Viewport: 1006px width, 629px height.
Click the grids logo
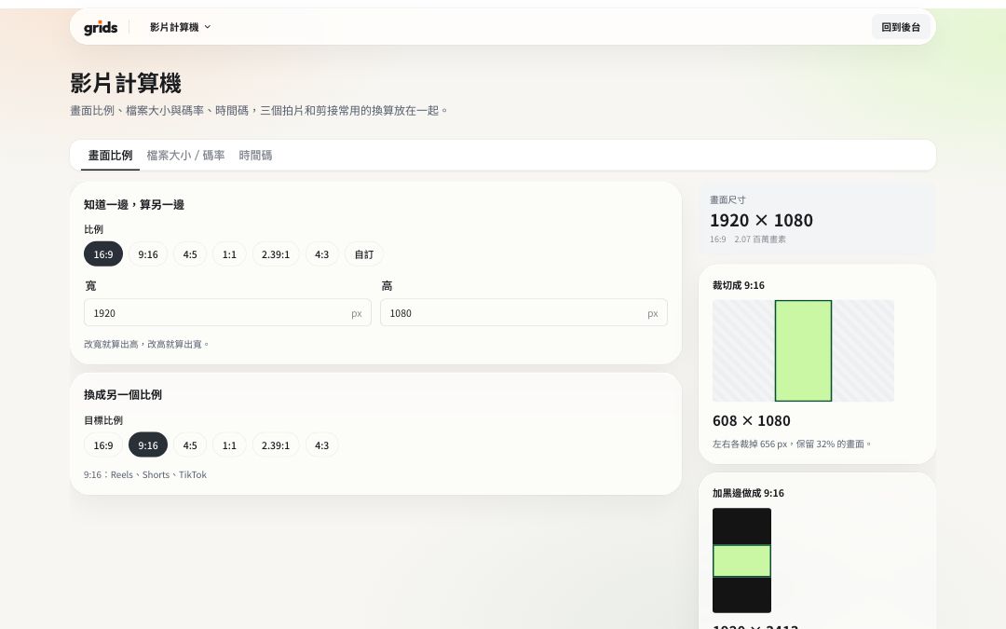coord(101,28)
